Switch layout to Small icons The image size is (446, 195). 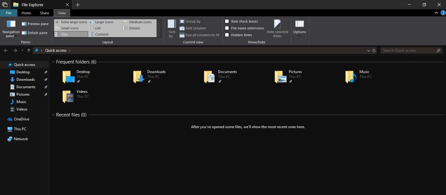tap(67, 28)
